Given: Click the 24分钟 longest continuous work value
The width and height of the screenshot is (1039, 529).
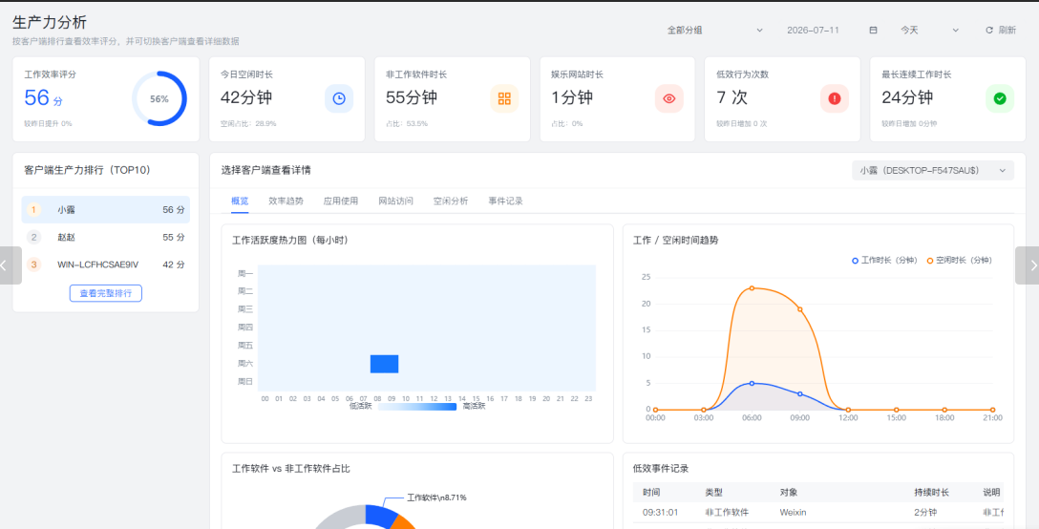Looking at the screenshot, I should point(907,97).
